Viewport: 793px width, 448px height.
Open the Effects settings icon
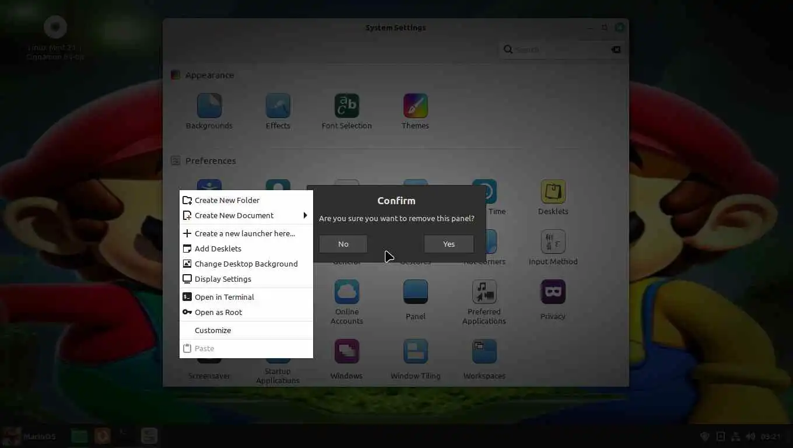point(278,106)
